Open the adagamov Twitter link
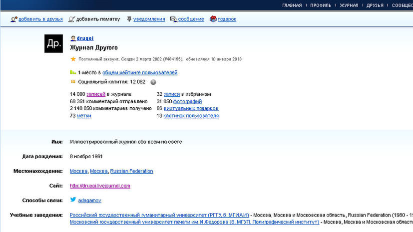 click(x=89, y=201)
